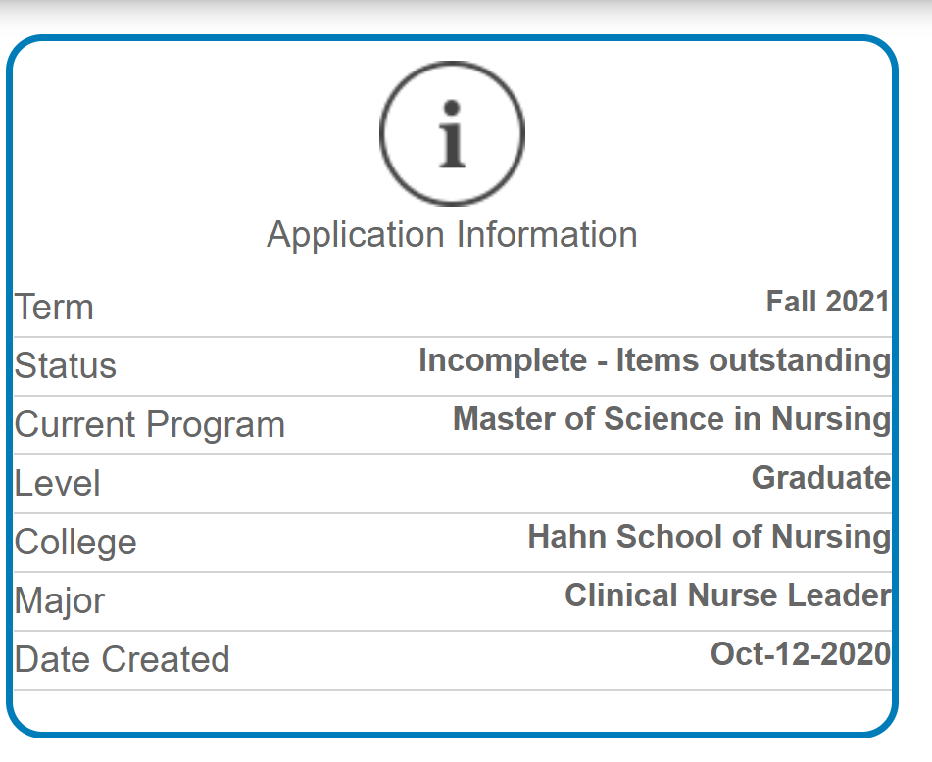This screenshot has width=932, height=762.
Task: Select the Oct-12-2020 date value
Action: [x=800, y=654]
